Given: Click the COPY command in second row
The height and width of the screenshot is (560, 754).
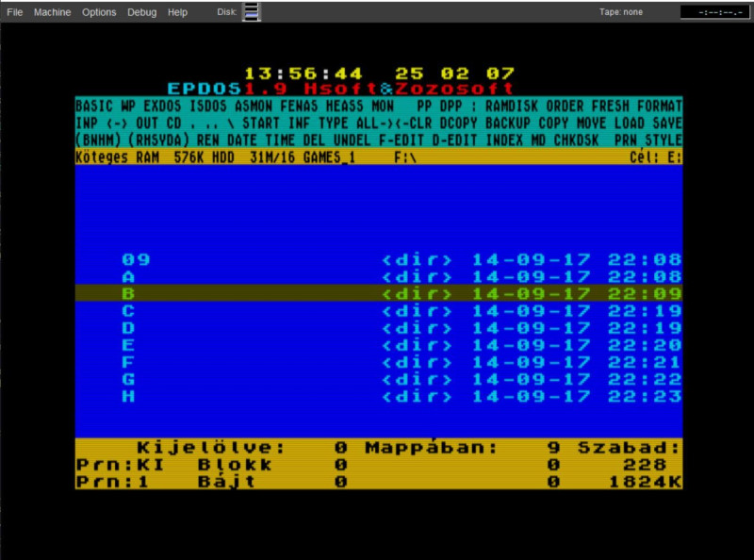Looking at the screenshot, I should point(553,124).
